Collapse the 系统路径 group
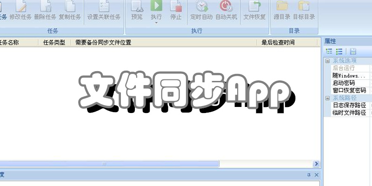This screenshot has width=372, height=186. (x=328, y=98)
